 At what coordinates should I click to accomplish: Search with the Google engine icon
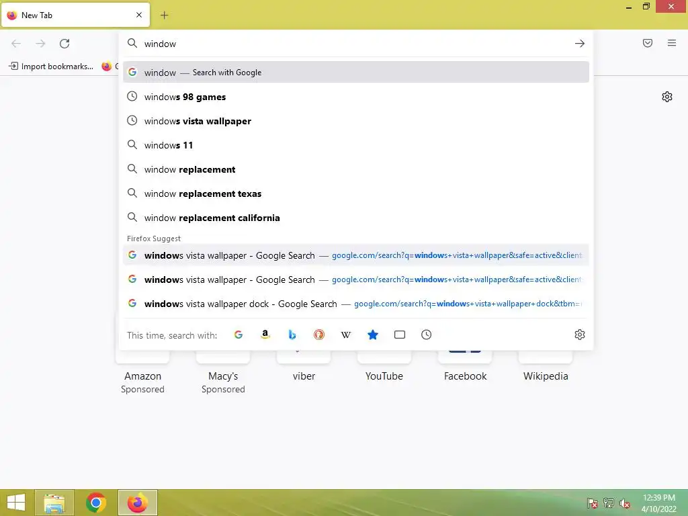point(239,335)
